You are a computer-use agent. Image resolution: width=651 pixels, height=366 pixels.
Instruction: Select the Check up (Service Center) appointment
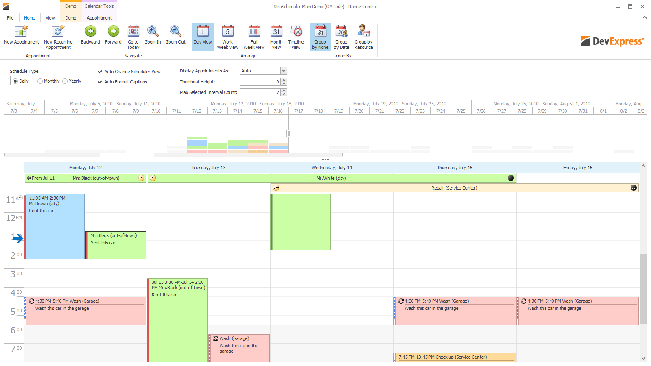455,357
